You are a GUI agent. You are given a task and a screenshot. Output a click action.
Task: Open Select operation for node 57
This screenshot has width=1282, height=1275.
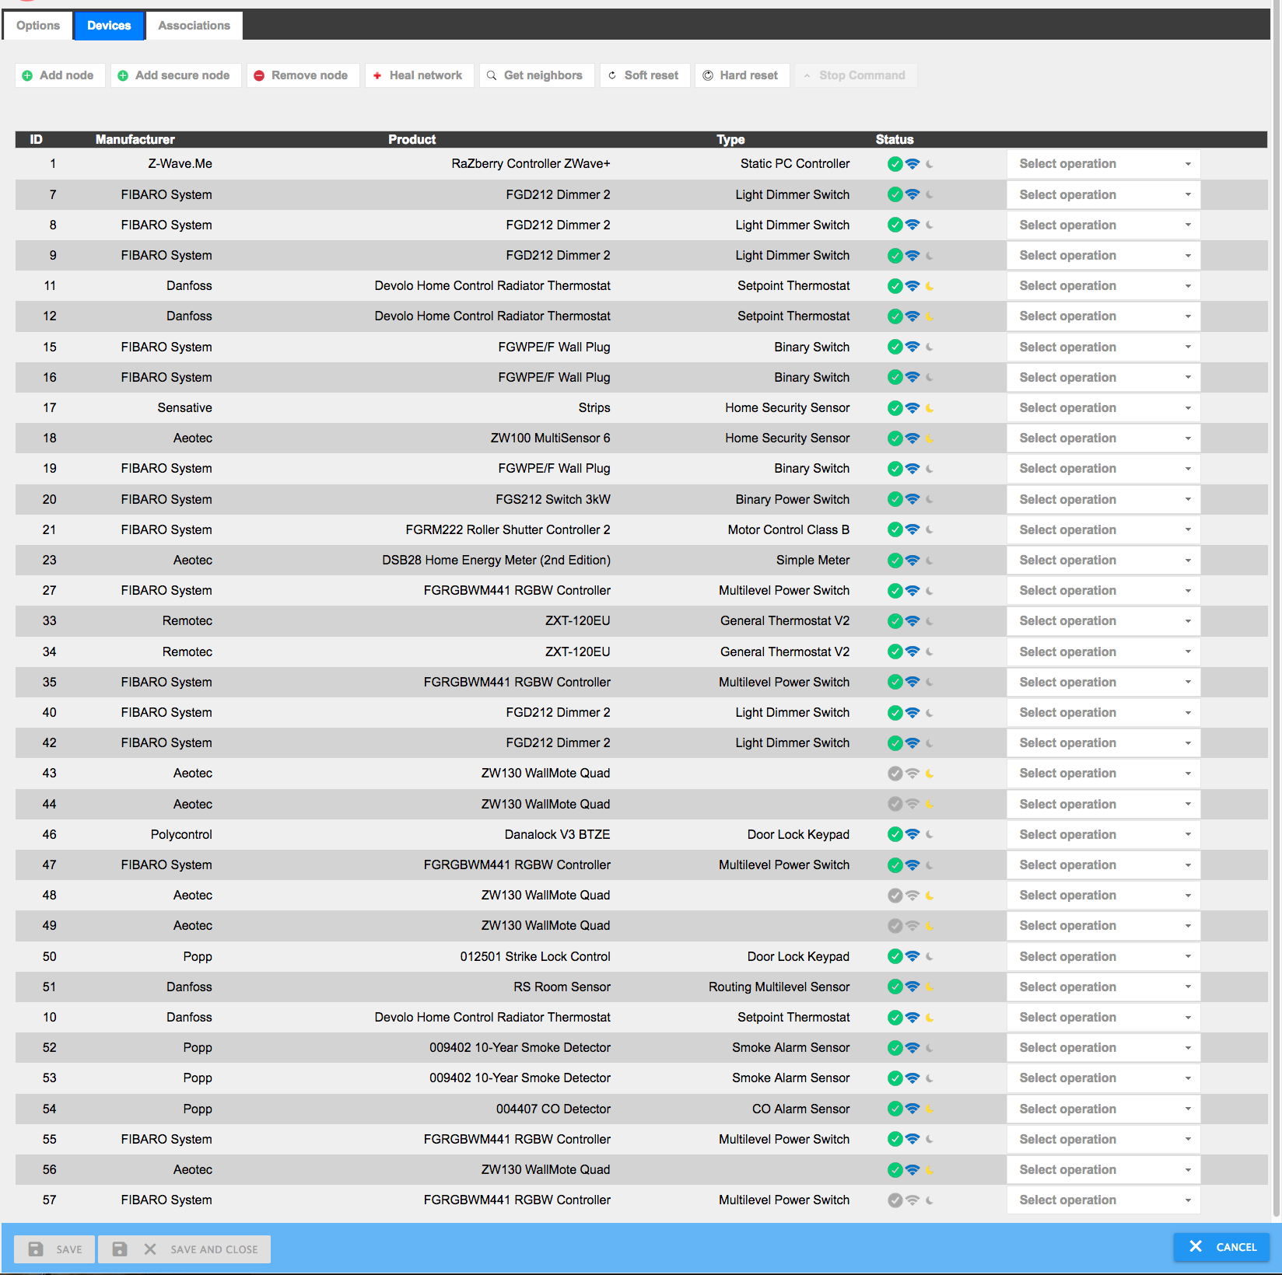point(1104,1200)
